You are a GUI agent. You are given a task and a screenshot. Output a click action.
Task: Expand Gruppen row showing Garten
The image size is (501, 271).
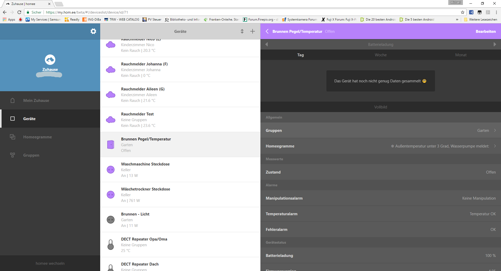(381, 130)
